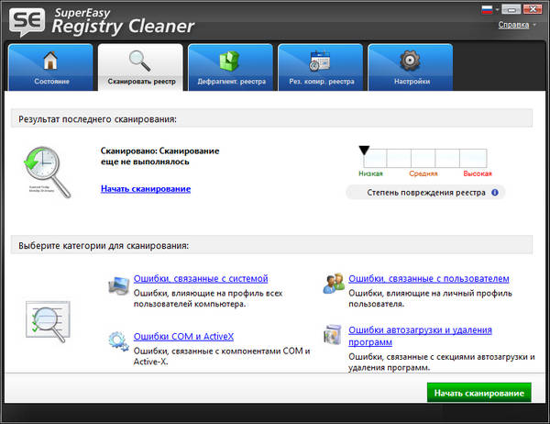Select Ошибки, связанные с пользователем link
The image size is (550, 424).
point(428,278)
